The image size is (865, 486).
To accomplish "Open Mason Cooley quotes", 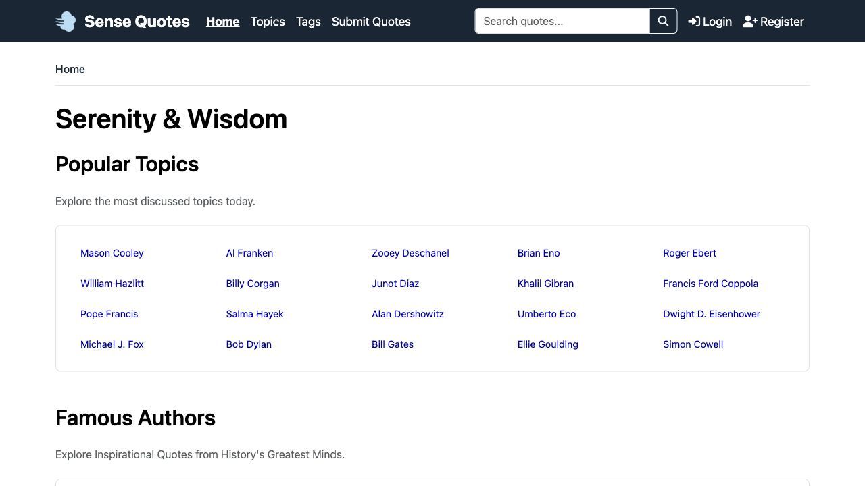I will pos(112,253).
